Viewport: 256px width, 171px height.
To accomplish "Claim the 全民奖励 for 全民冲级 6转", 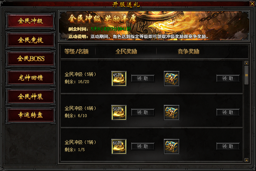I will (143, 112).
